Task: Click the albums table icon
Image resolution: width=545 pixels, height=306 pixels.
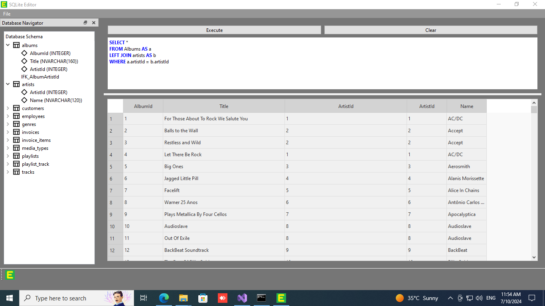Action: click(x=16, y=45)
